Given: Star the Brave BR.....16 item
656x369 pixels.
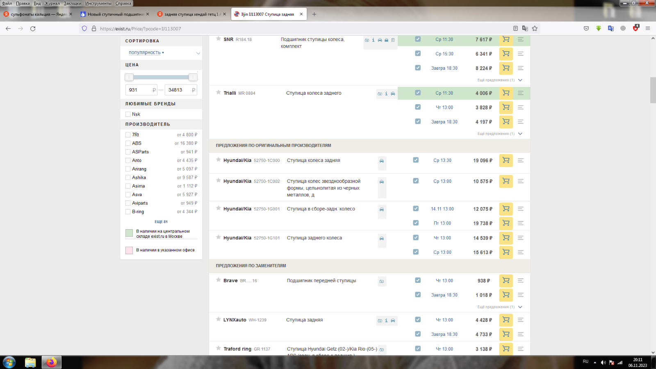Looking at the screenshot, I should coord(219,280).
